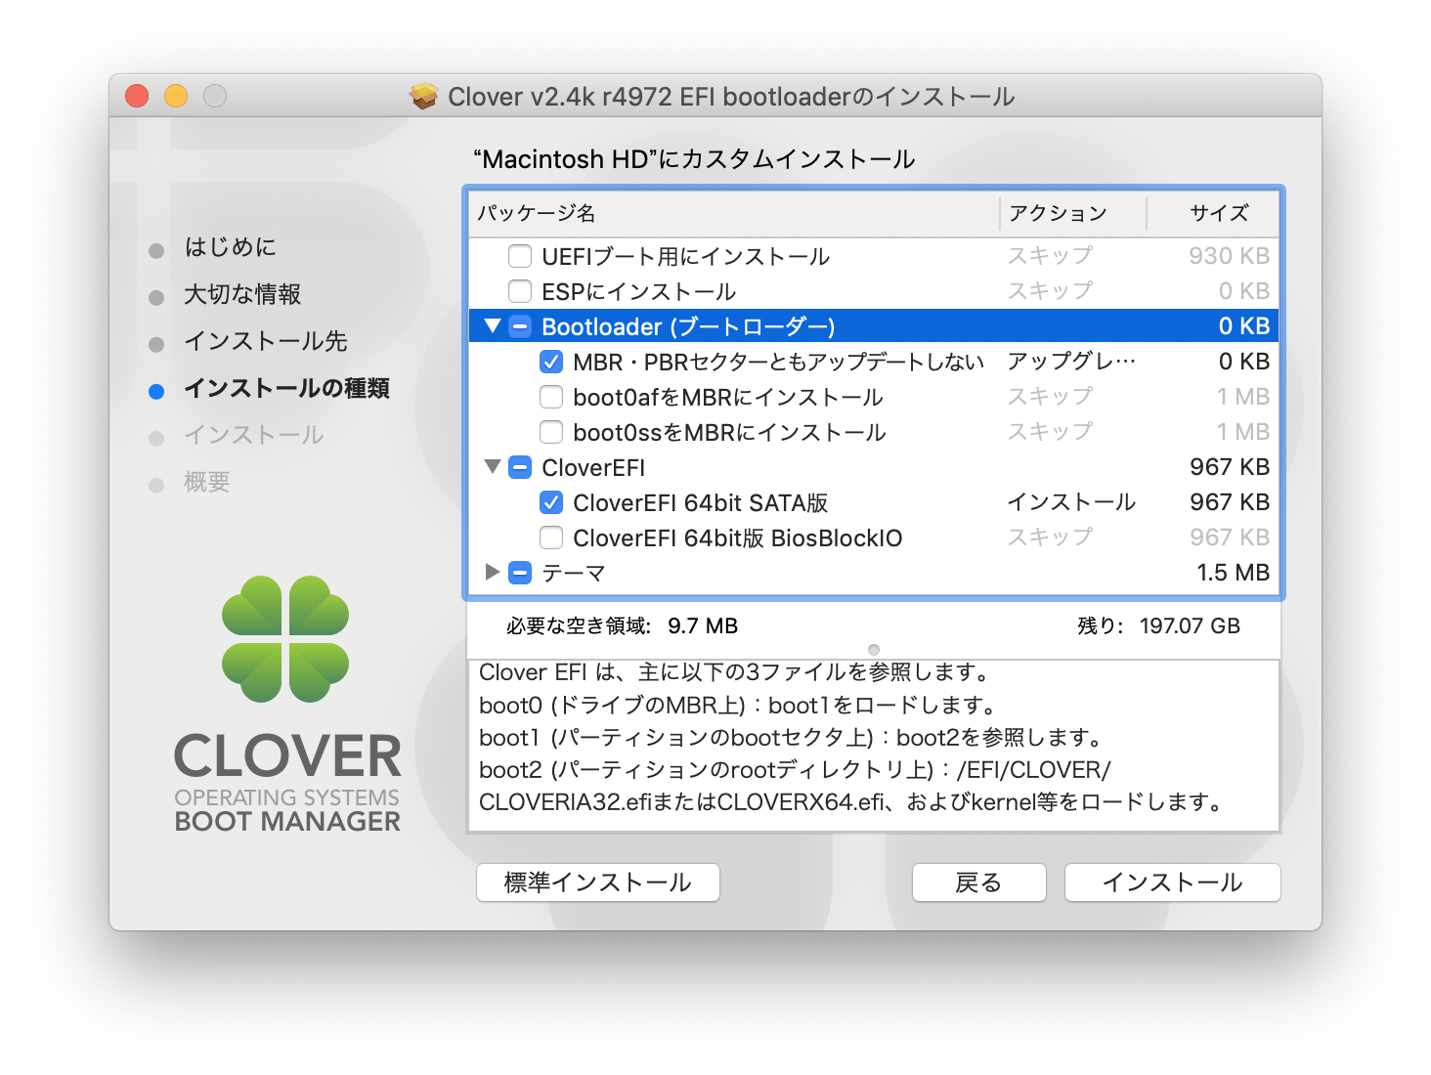
Task: Click the description text about boot0
Action: (738, 706)
